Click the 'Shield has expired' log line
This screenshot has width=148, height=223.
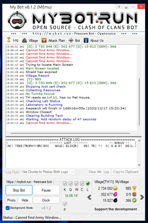pyautogui.click(x=41, y=72)
